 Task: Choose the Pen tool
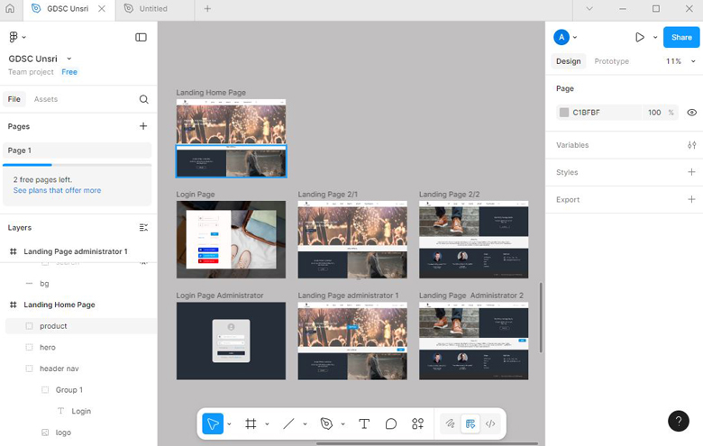(x=326, y=423)
